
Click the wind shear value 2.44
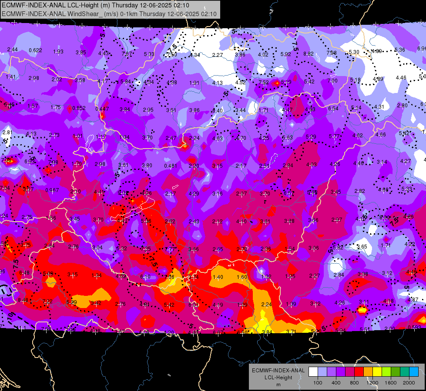click(x=13, y=50)
